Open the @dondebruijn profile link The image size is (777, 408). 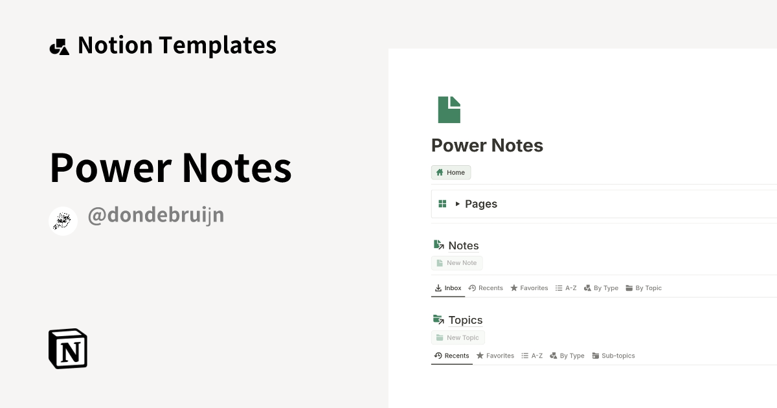pyautogui.click(x=156, y=214)
